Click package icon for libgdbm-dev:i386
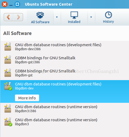This screenshot has height=137, width=129. pos(8,46)
